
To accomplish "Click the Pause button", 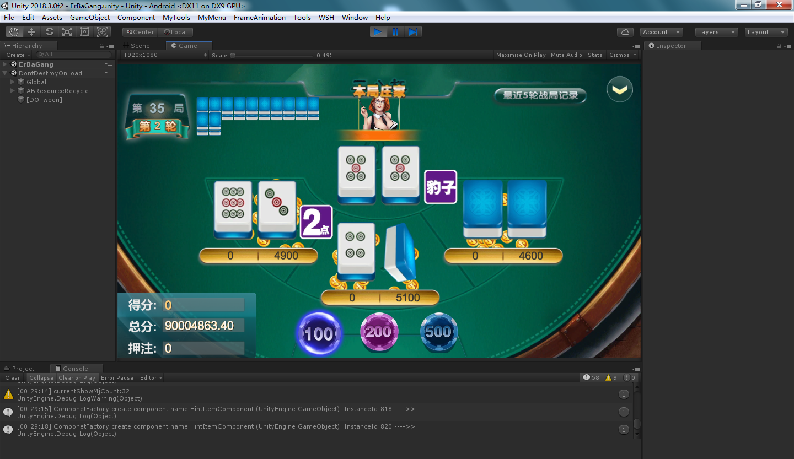I will 395,32.
